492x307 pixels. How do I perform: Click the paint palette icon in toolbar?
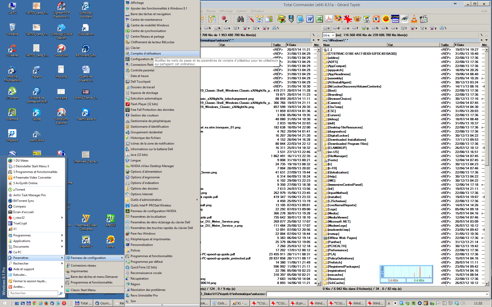(x=338, y=19)
